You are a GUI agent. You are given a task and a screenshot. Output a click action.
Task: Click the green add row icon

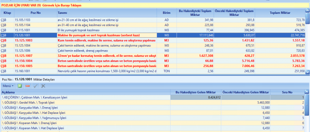[x=20, y=86]
